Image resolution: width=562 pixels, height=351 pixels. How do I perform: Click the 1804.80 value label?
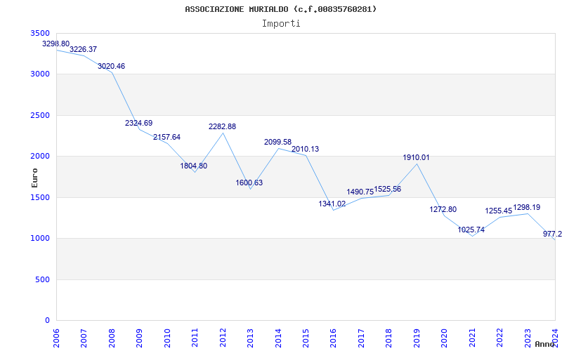[194, 166]
